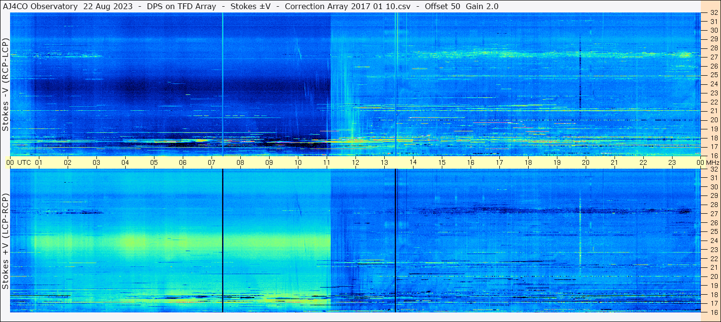Click hour '16' on the UTC time axis
The height and width of the screenshot is (322, 721).
coord(471,162)
